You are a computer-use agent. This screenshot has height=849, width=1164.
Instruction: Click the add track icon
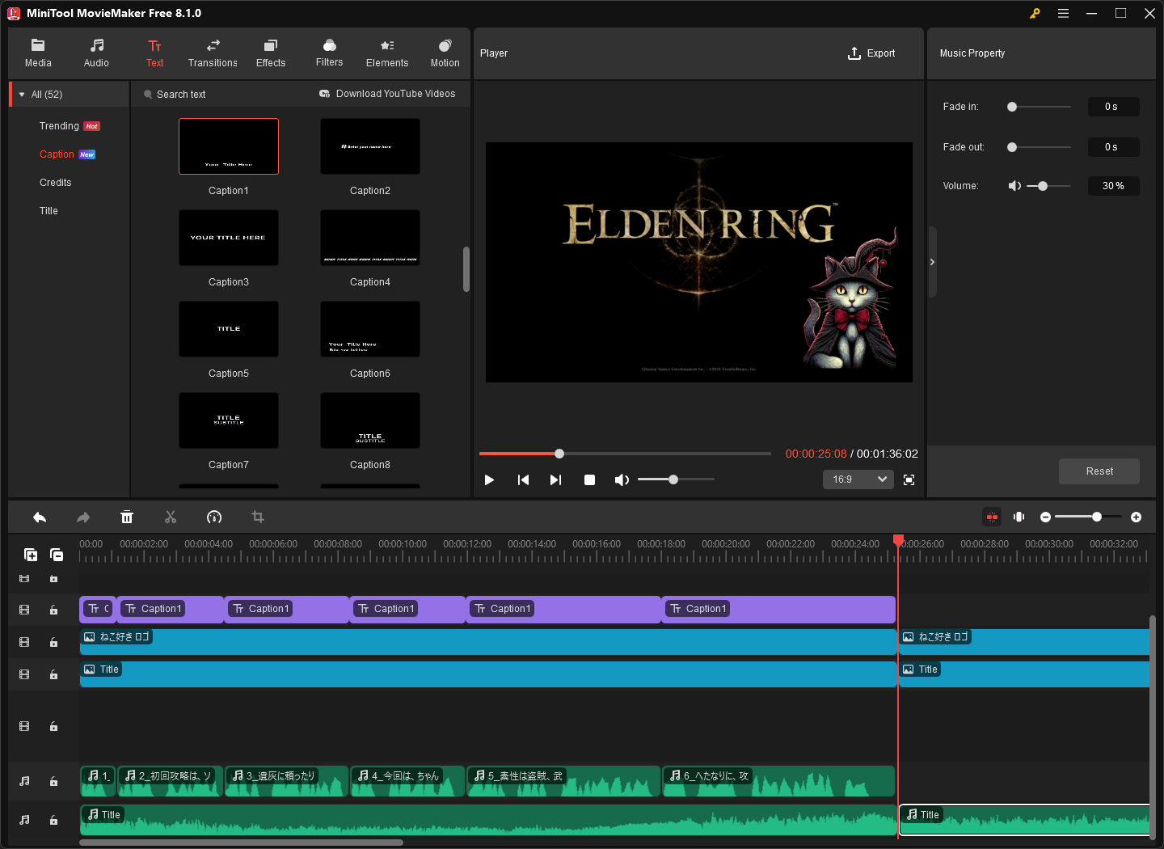point(31,555)
